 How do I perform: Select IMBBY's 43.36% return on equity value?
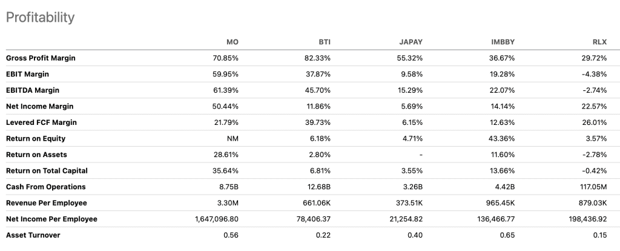pyautogui.click(x=502, y=139)
